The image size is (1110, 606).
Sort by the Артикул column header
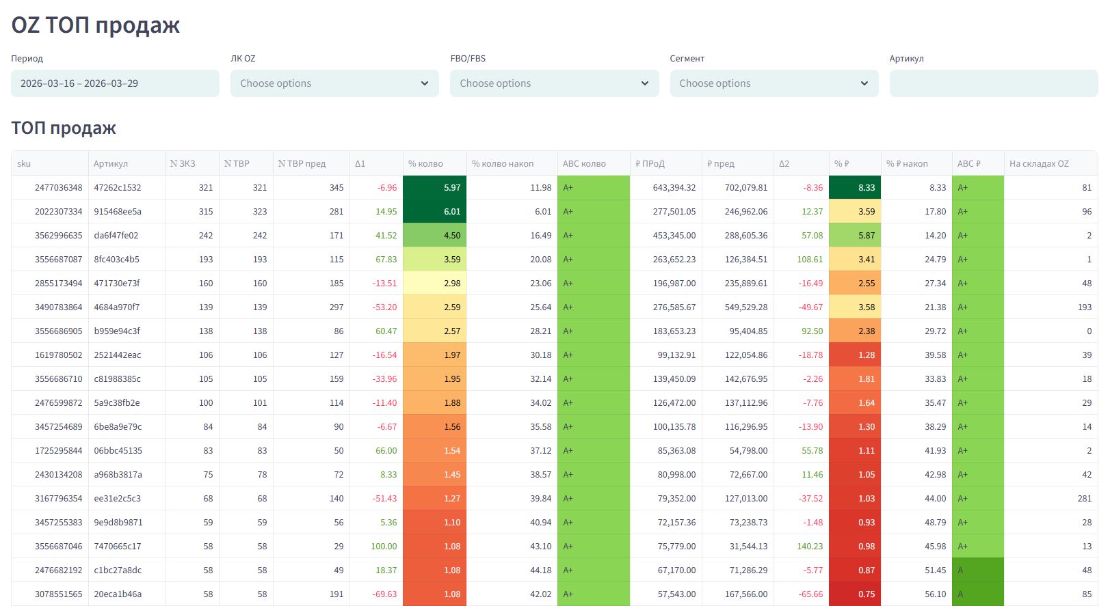(x=127, y=163)
